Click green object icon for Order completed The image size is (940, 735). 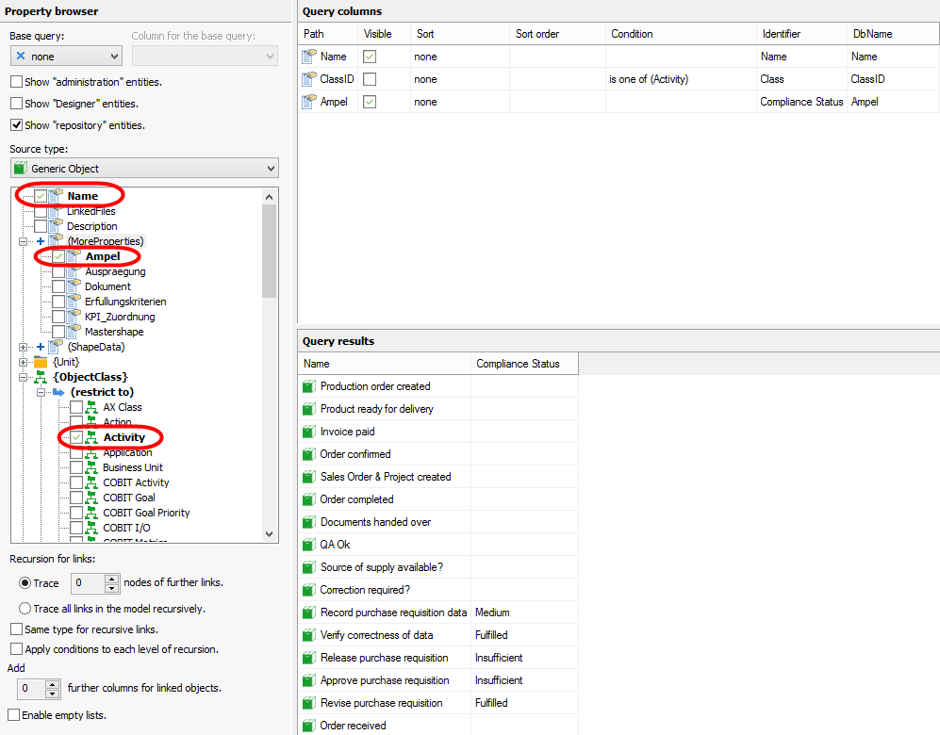point(308,499)
